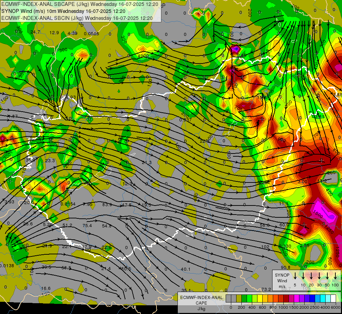
Task: Click the SYNOP wind arrow labeled 10
Action: 303,275
